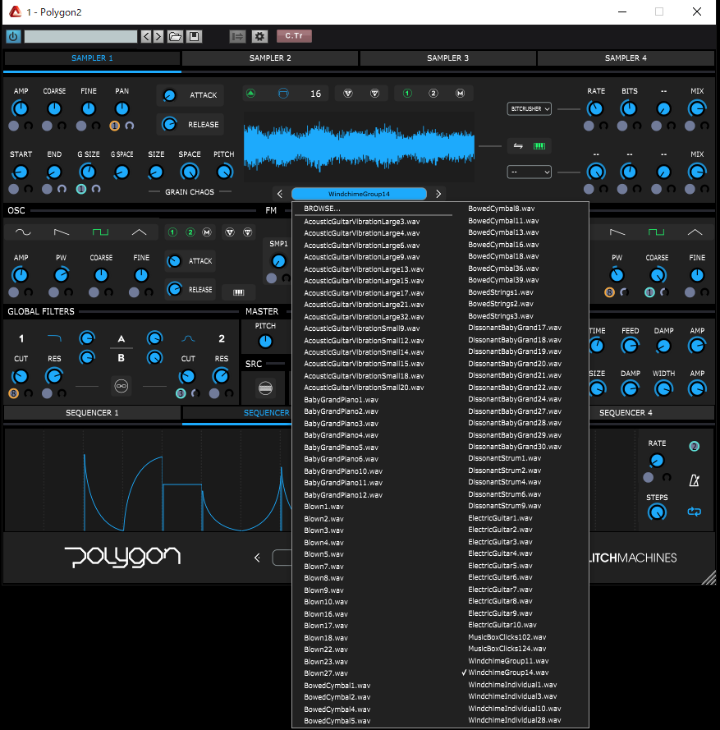Open the empty second effect dropdown
The height and width of the screenshot is (730, 720).
click(x=530, y=172)
